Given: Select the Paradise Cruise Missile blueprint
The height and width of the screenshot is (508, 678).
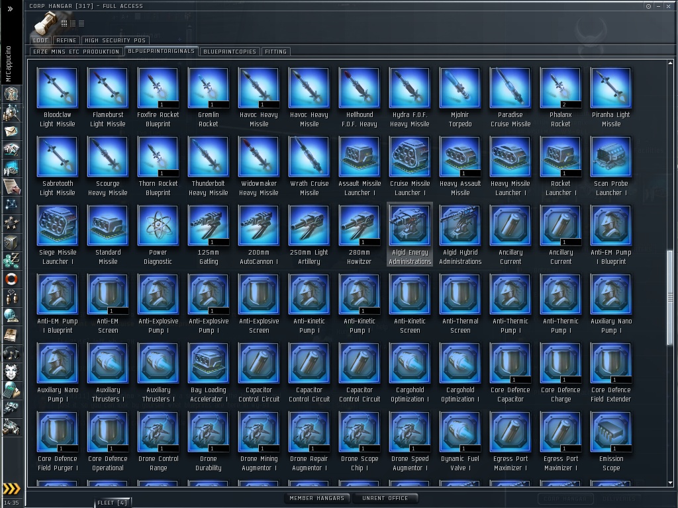Looking at the screenshot, I should point(510,98).
